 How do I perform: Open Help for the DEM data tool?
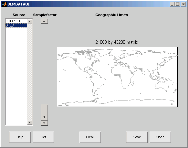[x=20, y=137]
